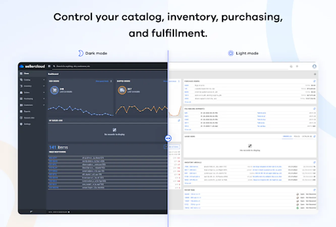Open the user avatar menu
The width and height of the screenshot is (336, 227).
[314, 66]
